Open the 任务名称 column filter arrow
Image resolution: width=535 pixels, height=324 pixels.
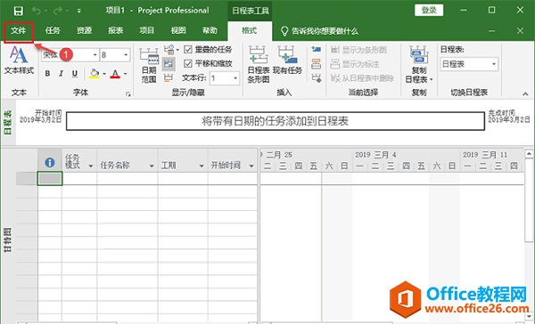coord(152,166)
